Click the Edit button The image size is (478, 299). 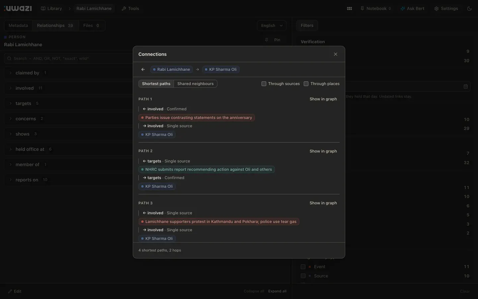coord(15,291)
